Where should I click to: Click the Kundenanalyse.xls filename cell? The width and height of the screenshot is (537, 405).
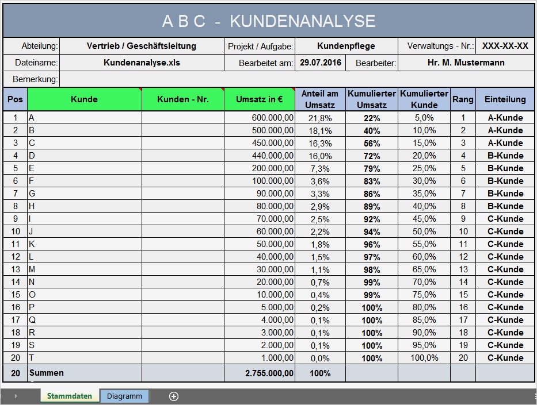142,63
